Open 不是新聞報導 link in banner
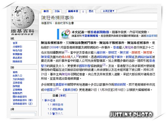 pos(90,36)
